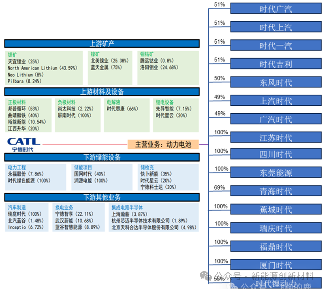Click the 曲靖麟铁 (40%) entry
This screenshot has height=289, width=324.
[x=23, y=115]
